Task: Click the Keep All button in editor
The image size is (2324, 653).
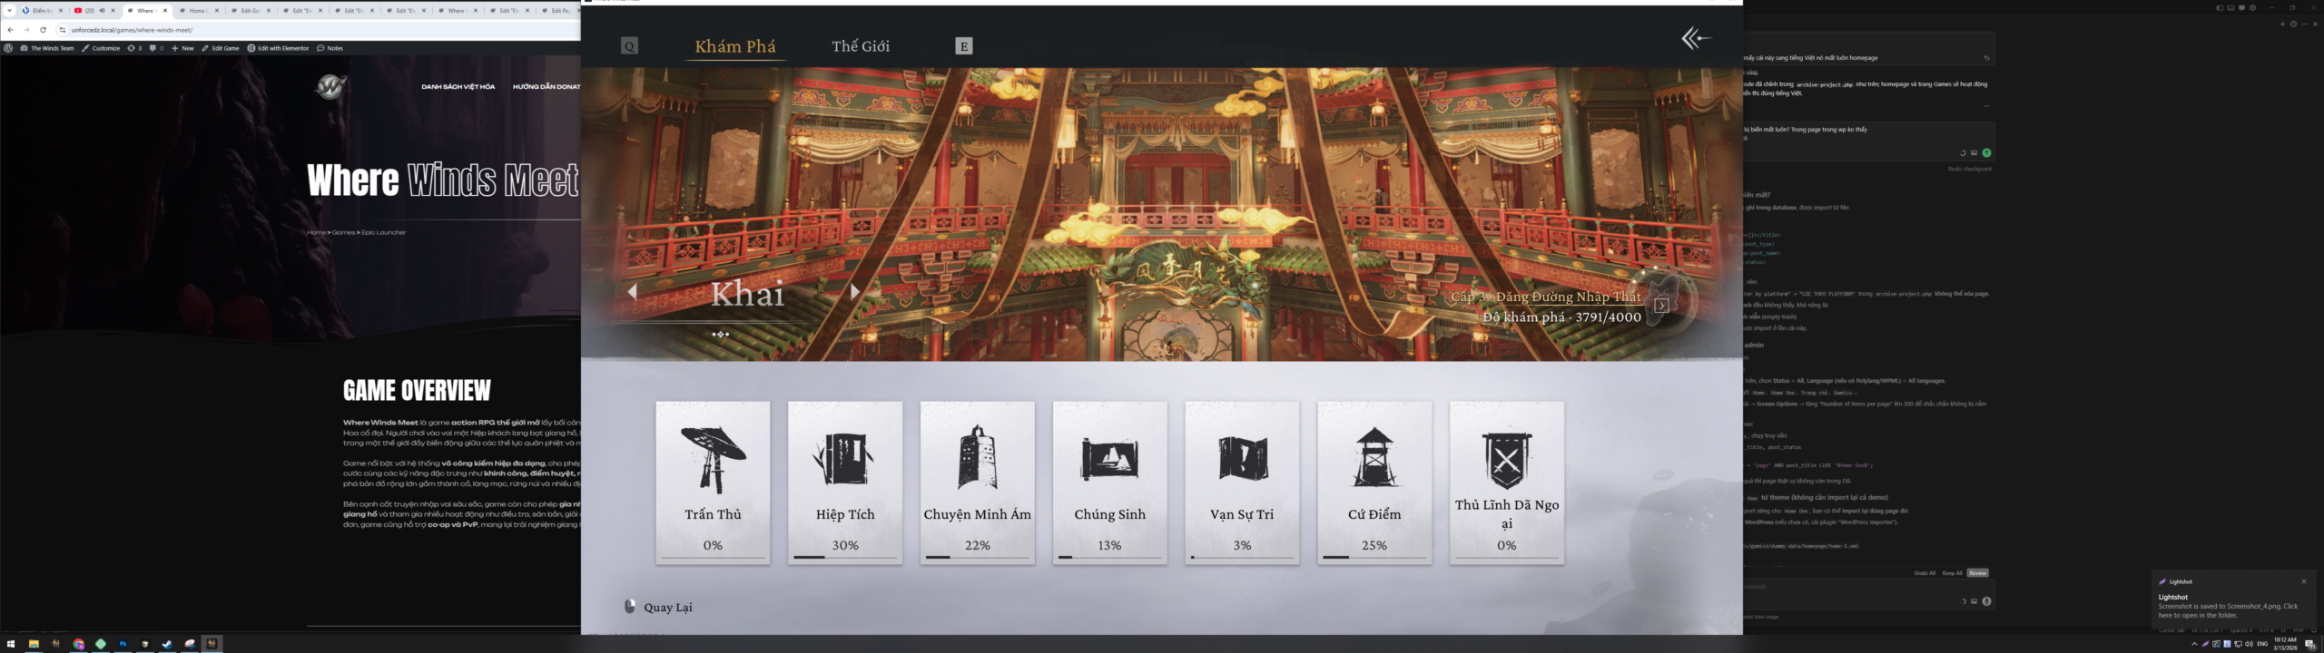Action: (x=1952, y=573)
